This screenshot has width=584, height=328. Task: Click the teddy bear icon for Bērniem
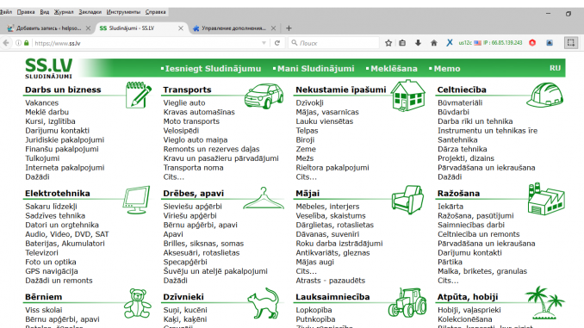coord(138,303)
